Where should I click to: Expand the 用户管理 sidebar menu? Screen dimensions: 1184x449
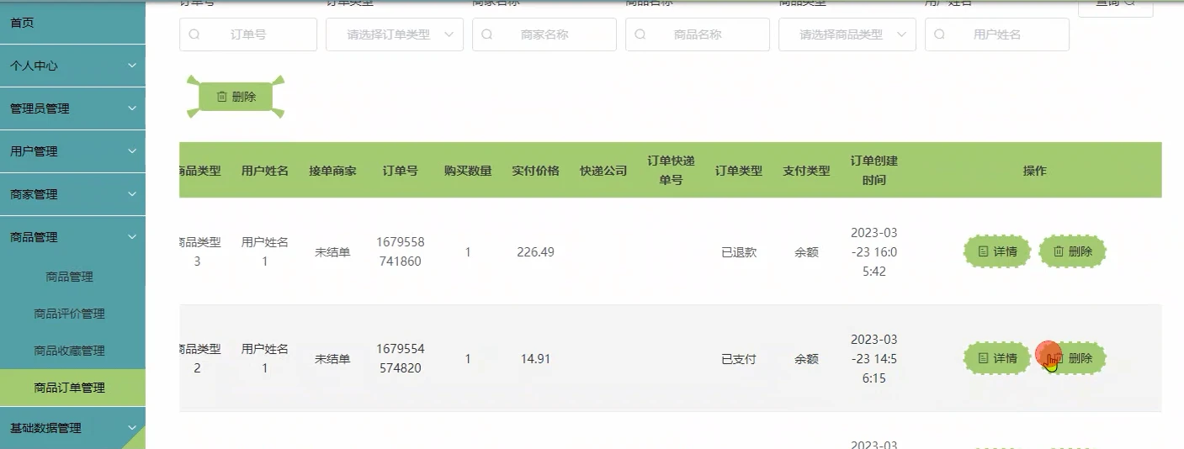tap(72, 151)
